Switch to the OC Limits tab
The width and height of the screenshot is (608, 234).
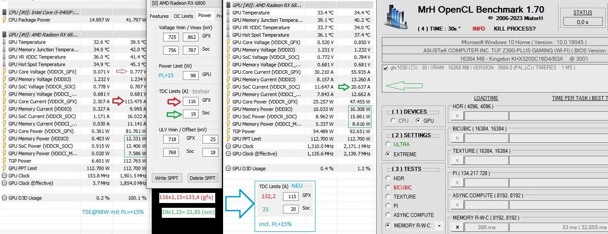(x=183, y=16)
